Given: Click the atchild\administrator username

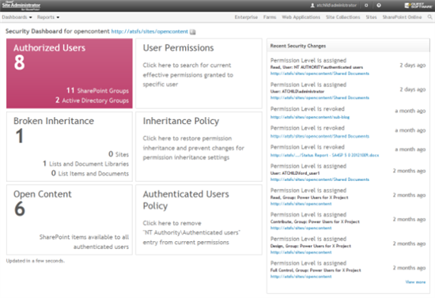Looking at the screenshot, I should 336,6.
